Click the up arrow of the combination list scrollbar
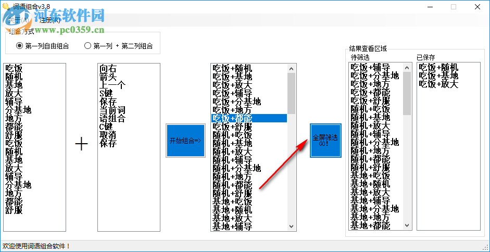490x252 pixels. [291, 69]
